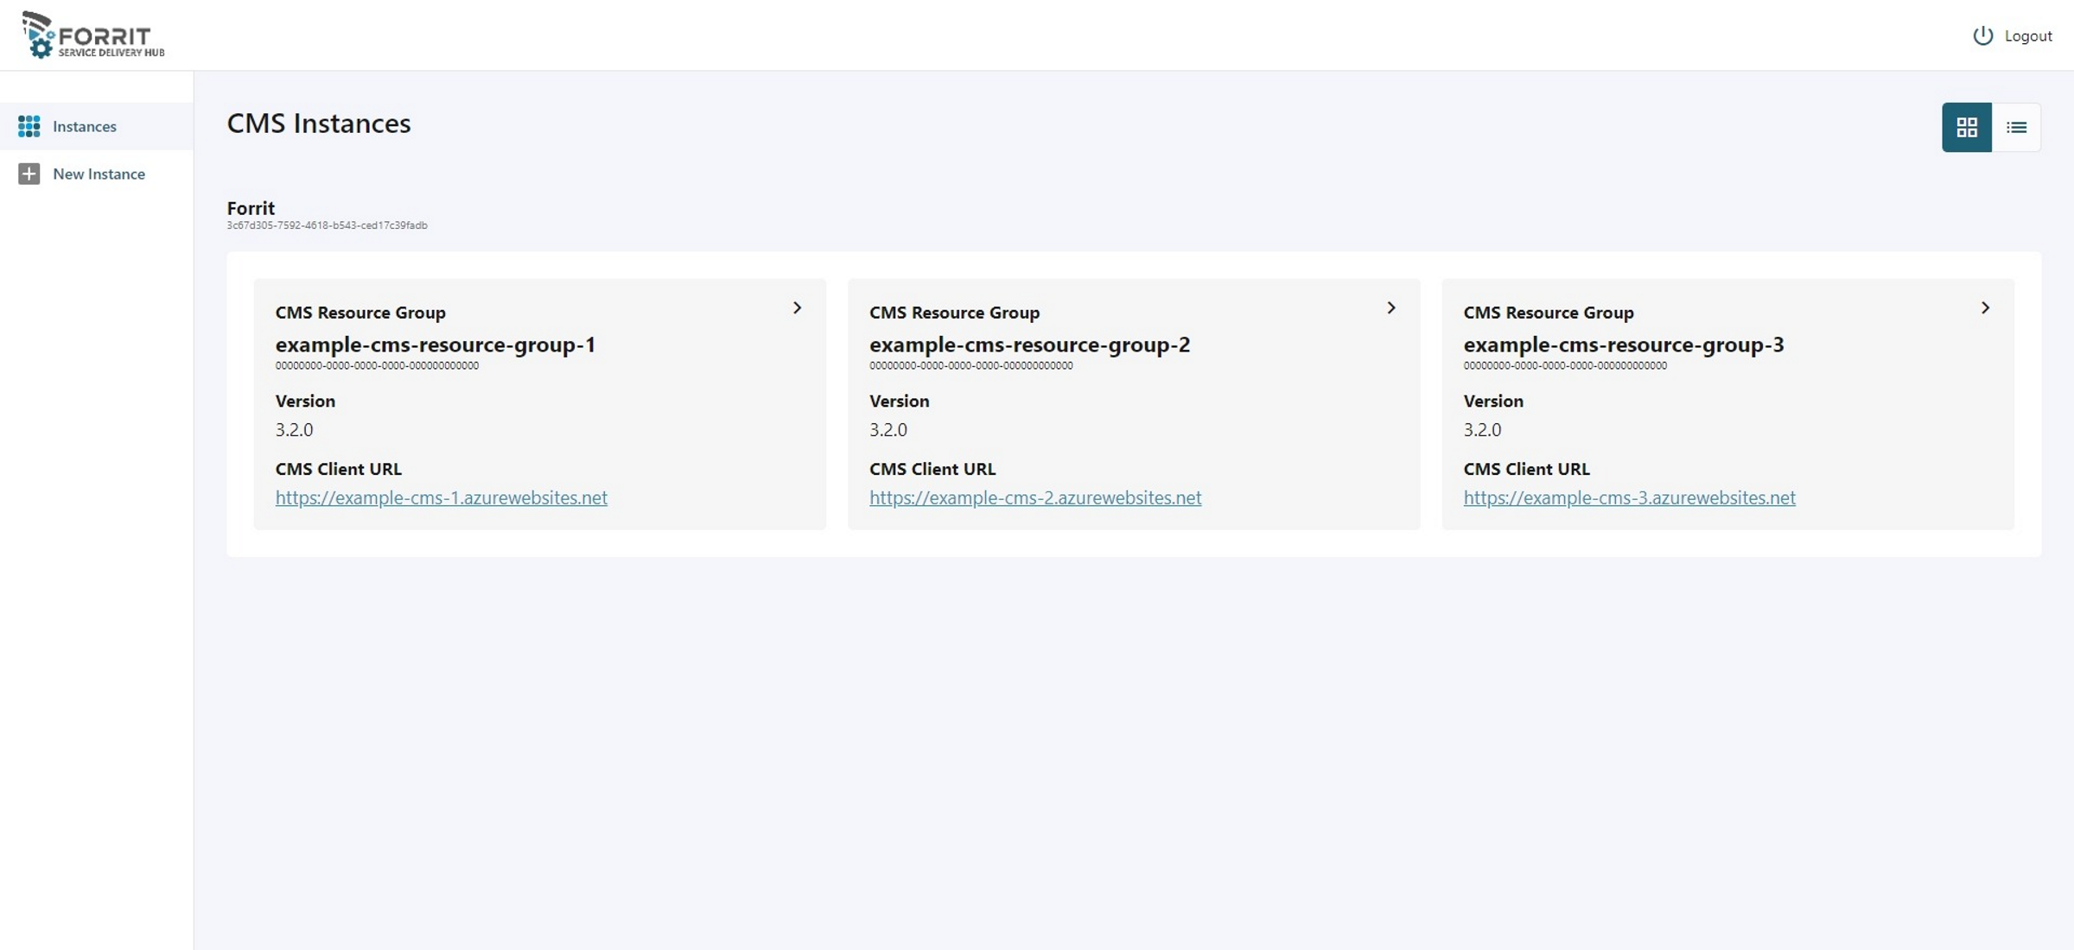Open the New Instance menu item
Screen dimensions: 2074x950
click(99, 174)
